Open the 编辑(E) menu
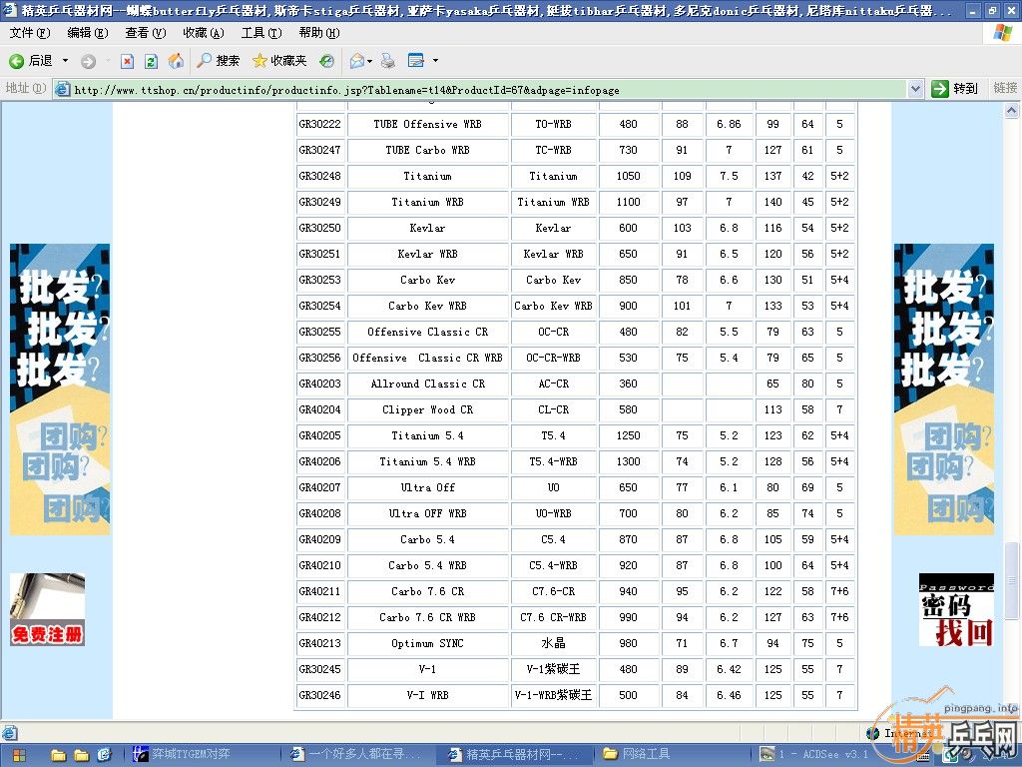Screen dimensions: 1022x767 point(88,33)
